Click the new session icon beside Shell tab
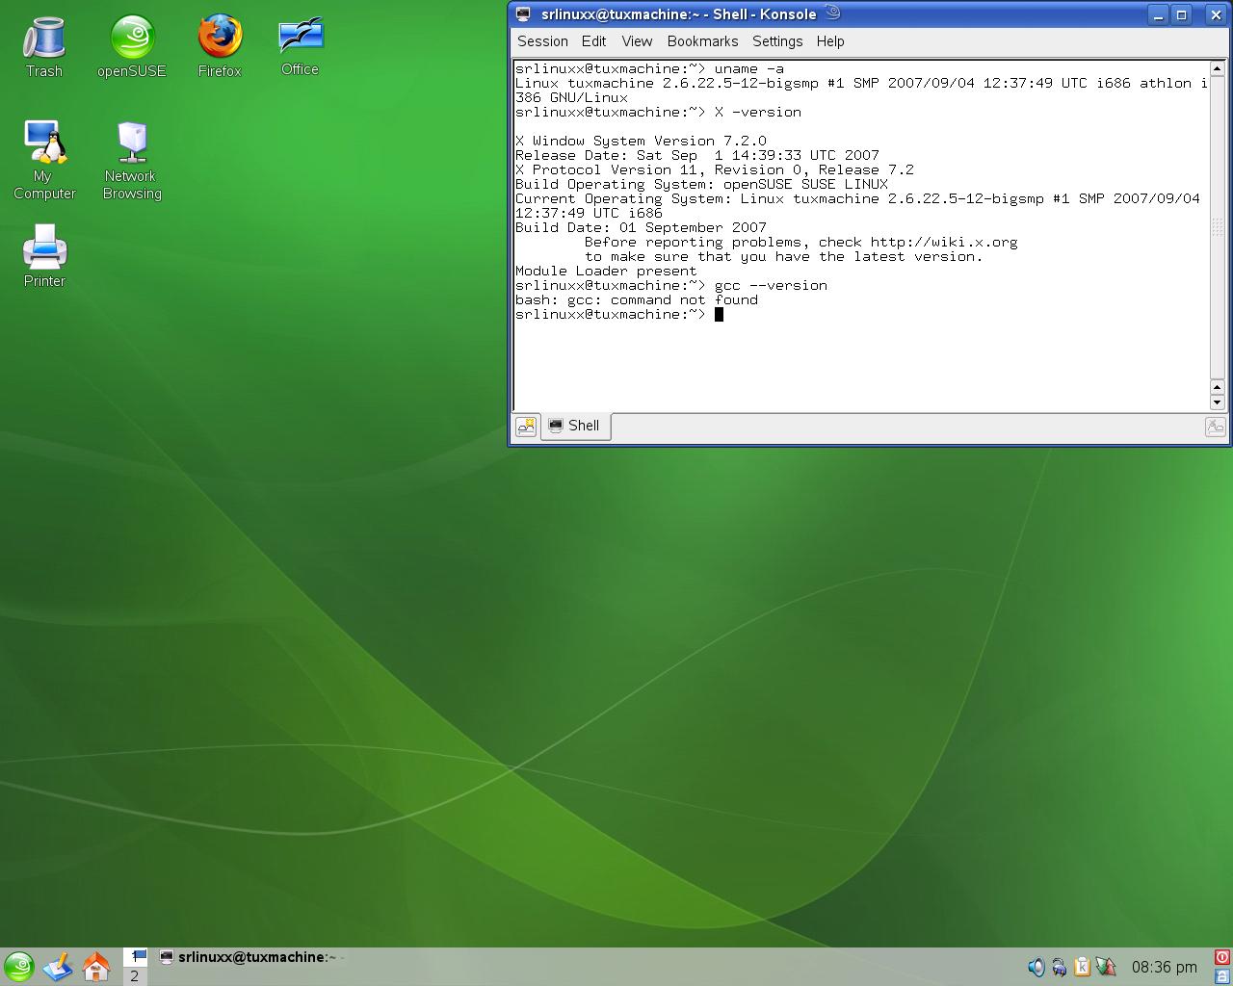The image size is (1233, 986). tap(526, 427)
